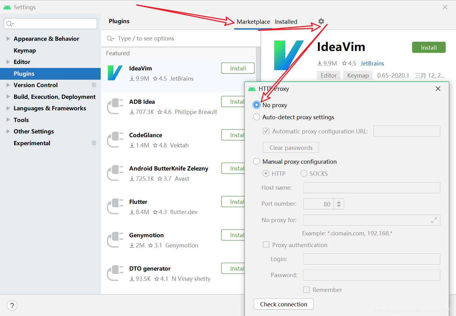
Task: Select Auto-detect proxy settings
Action: [x=256, y=117]
